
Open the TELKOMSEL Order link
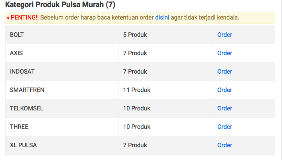(225, 108)
